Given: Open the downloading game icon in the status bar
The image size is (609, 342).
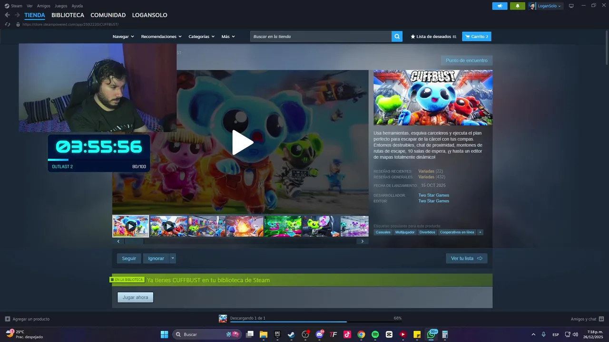Looking at the screenshot, I should point(223,319).
